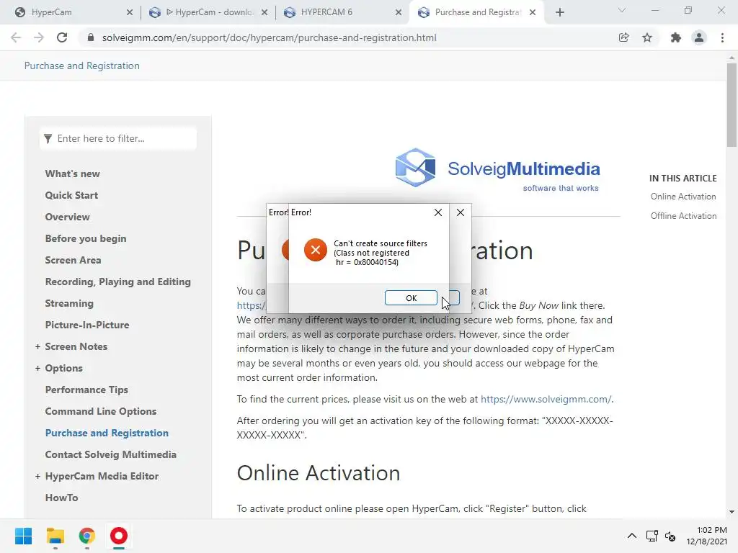Open Recording, Playing and Editing topic

(117, 282)
